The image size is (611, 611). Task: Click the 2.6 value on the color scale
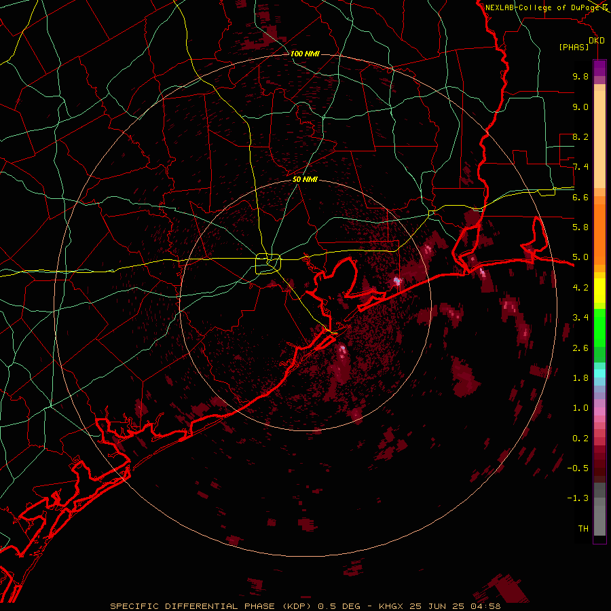pyautogui.click(x=580, y=348)
